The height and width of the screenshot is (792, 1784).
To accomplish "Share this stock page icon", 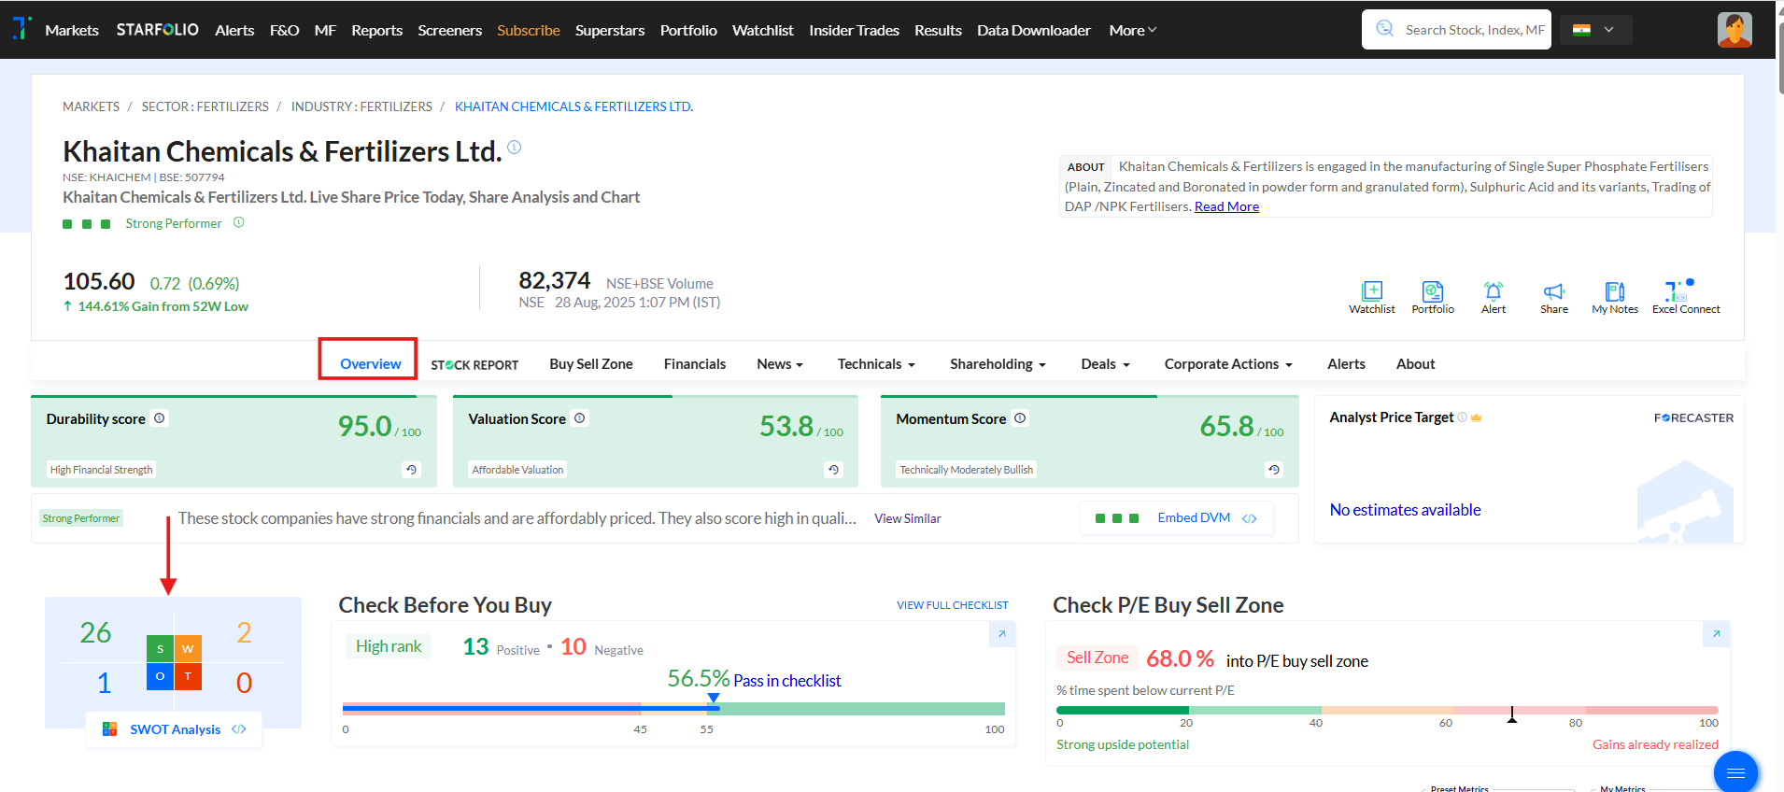I will coord(1553,290).
